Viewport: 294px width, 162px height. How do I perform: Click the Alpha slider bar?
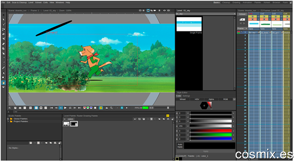pyautogui.click(x=211, y=126)
